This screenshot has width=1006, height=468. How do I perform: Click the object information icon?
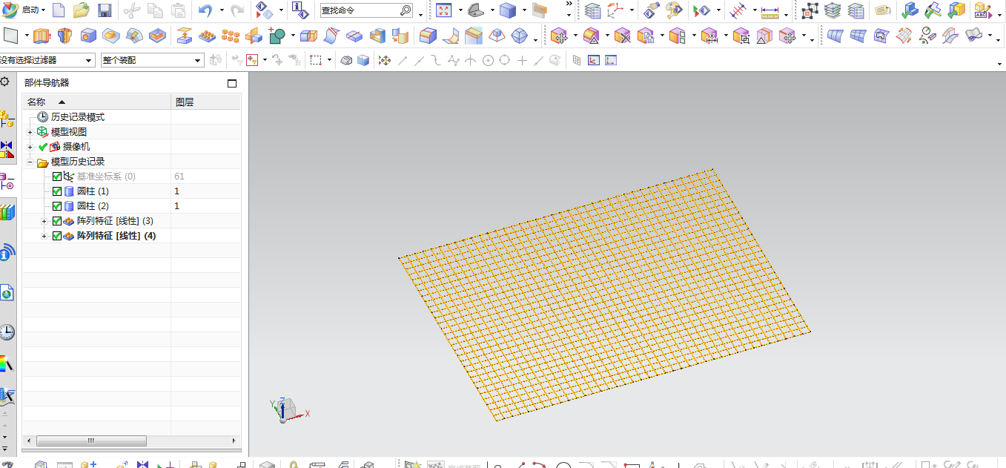coord(299,10)
